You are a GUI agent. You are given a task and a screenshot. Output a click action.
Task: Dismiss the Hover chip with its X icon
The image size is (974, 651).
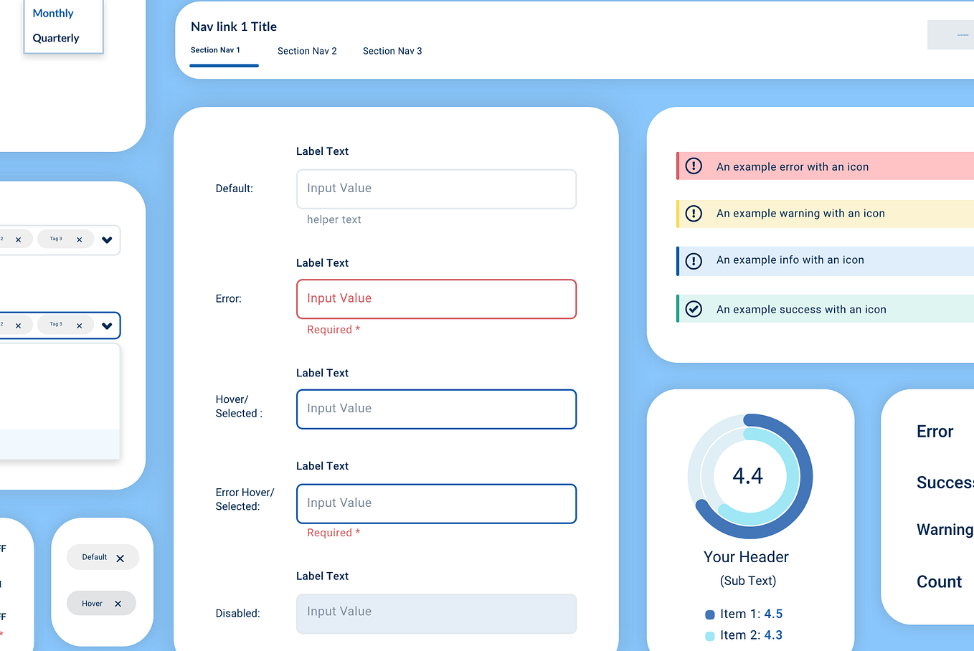(x=119, y=603)
